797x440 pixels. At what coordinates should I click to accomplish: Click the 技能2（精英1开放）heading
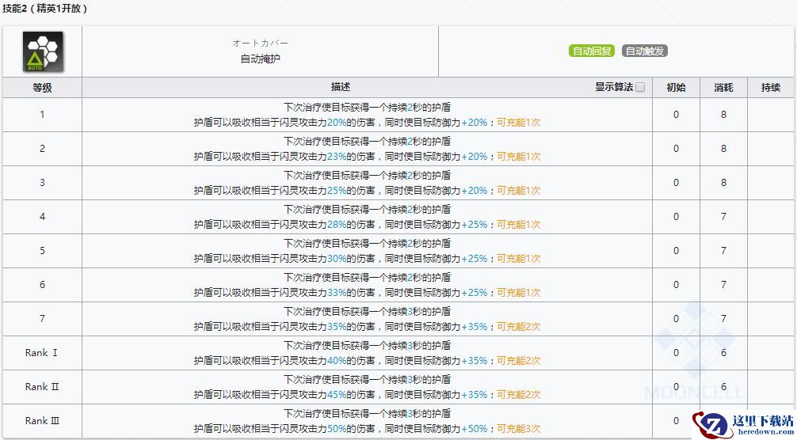[46, 9]
